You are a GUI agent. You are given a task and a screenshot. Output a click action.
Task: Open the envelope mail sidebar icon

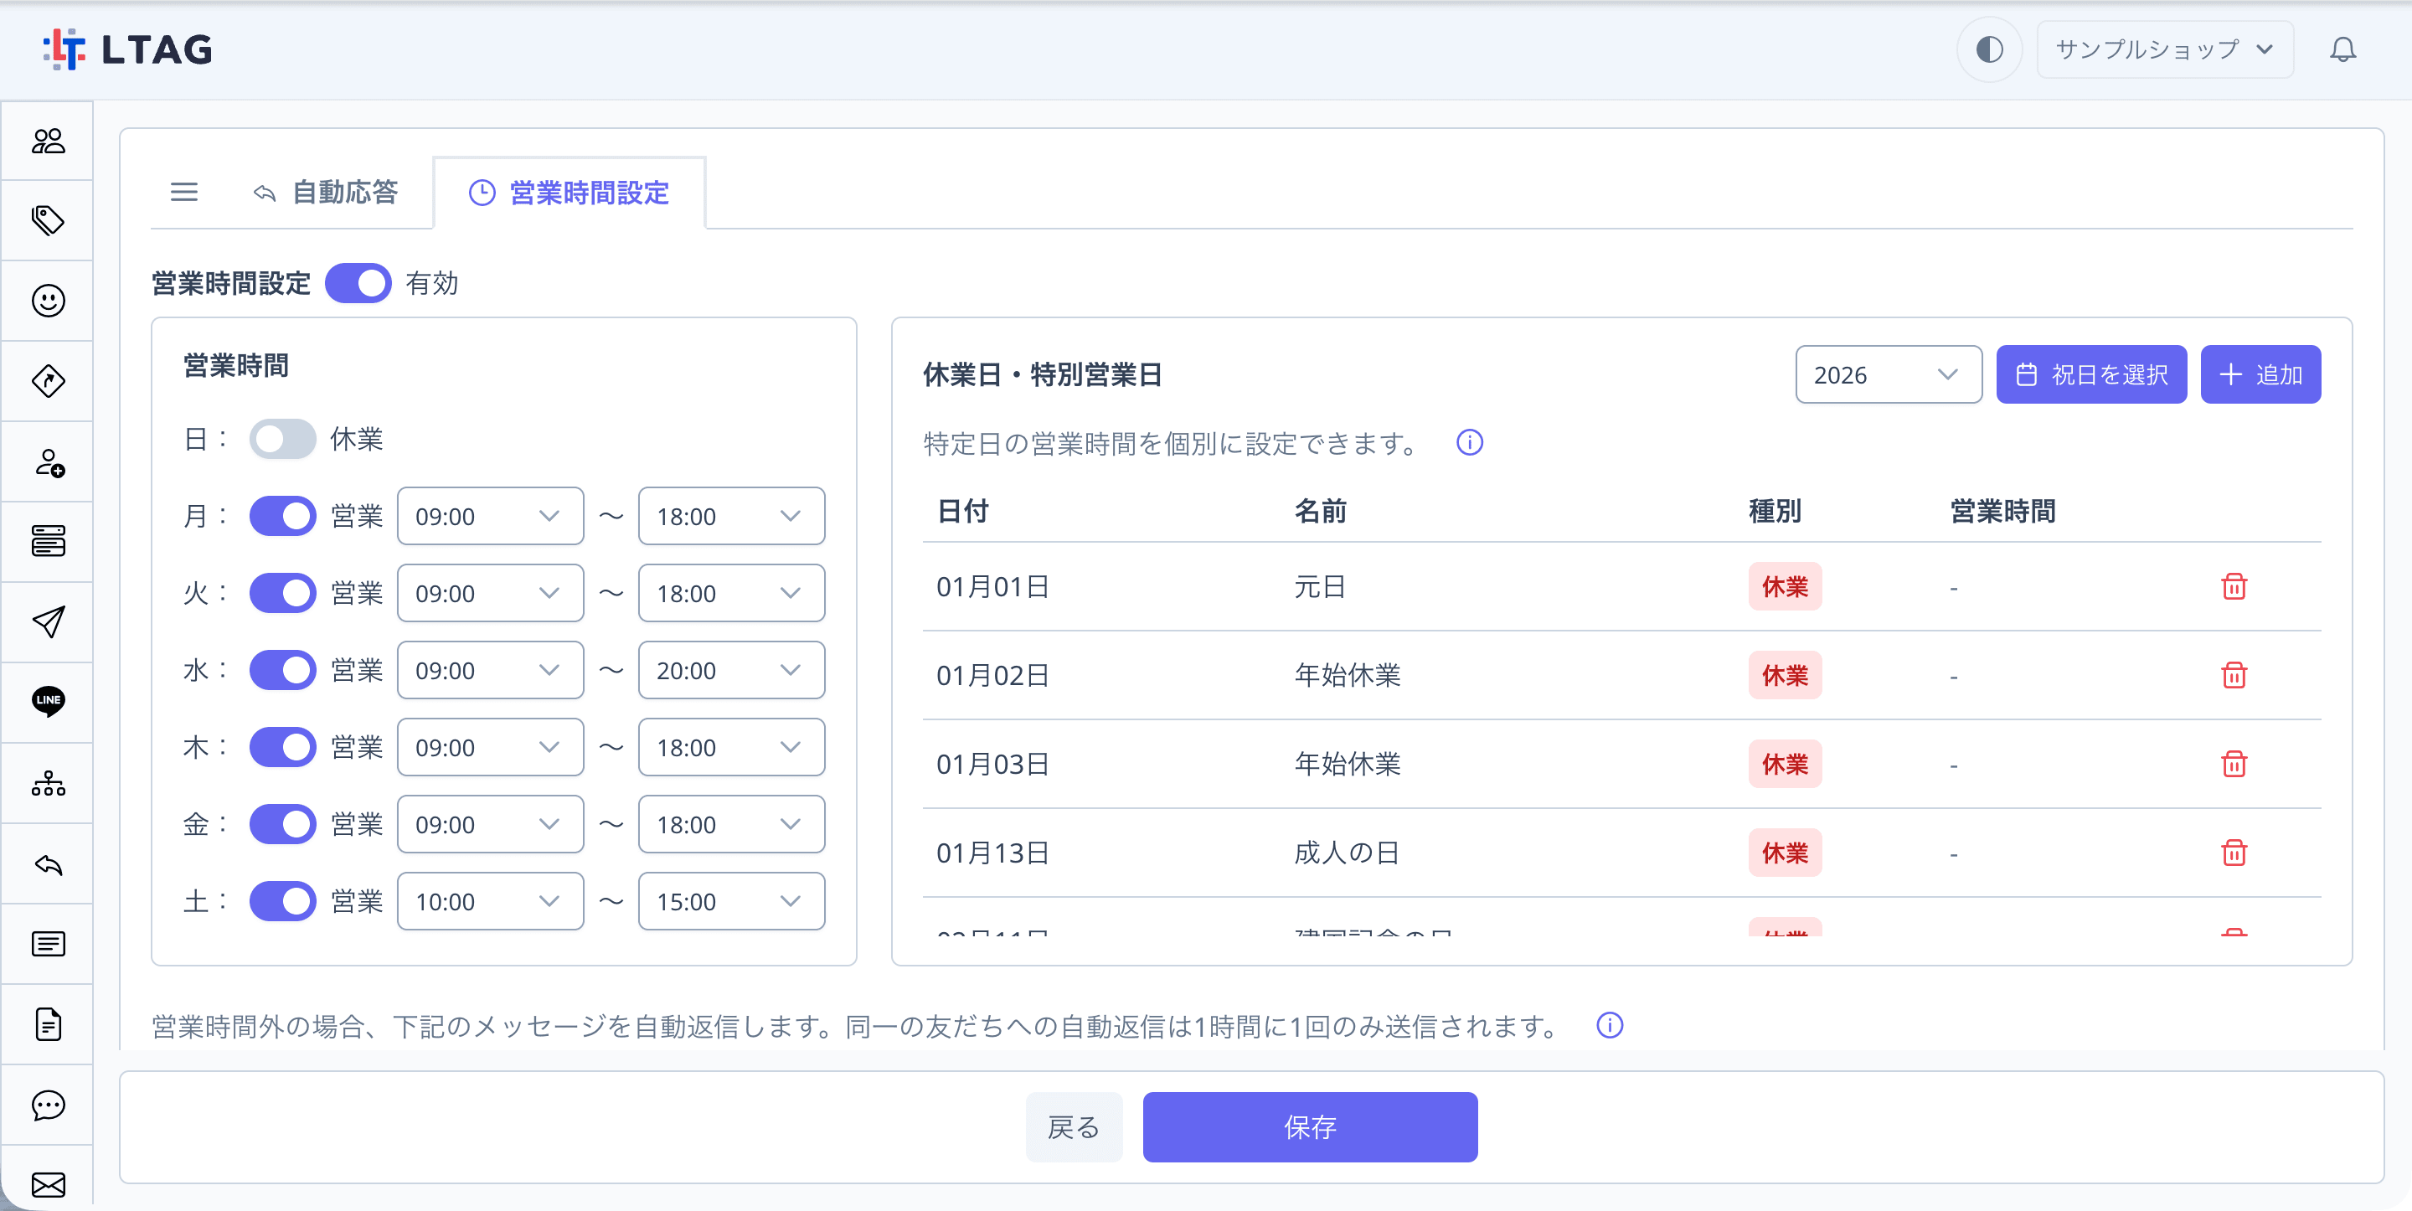pyautogui.click(x=48, y=1185)
